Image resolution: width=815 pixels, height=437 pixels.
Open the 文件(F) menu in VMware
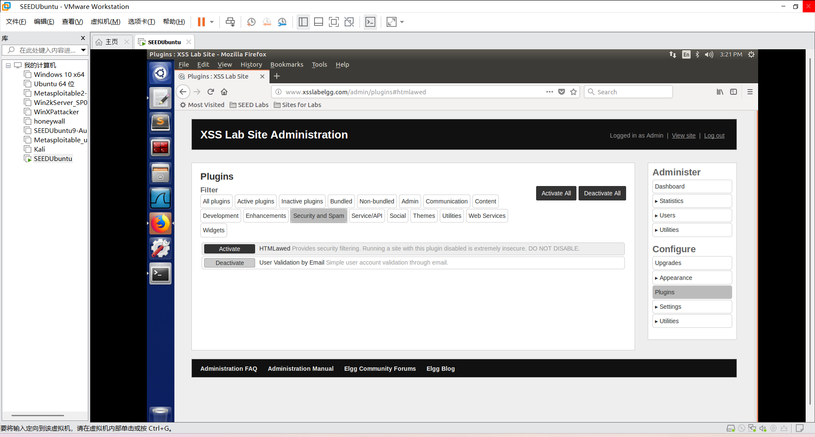(16, 22)
